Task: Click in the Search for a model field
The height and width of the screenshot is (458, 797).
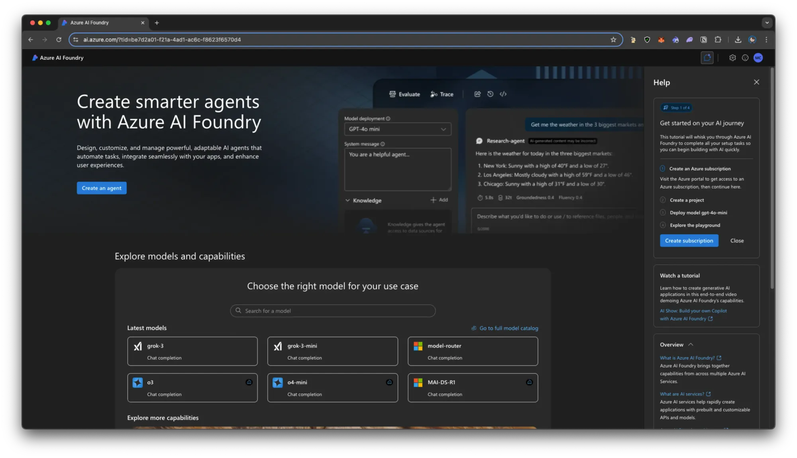Action: (x=333, y=311)
